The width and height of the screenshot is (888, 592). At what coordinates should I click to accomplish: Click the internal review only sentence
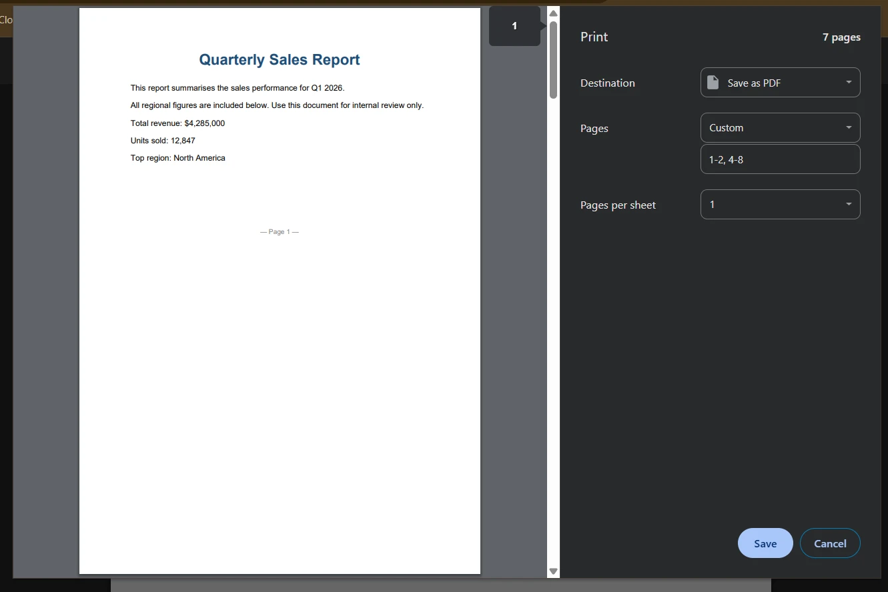[x=278, y=105]
